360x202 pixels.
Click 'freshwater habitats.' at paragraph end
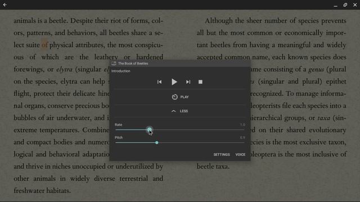[42, 191]
